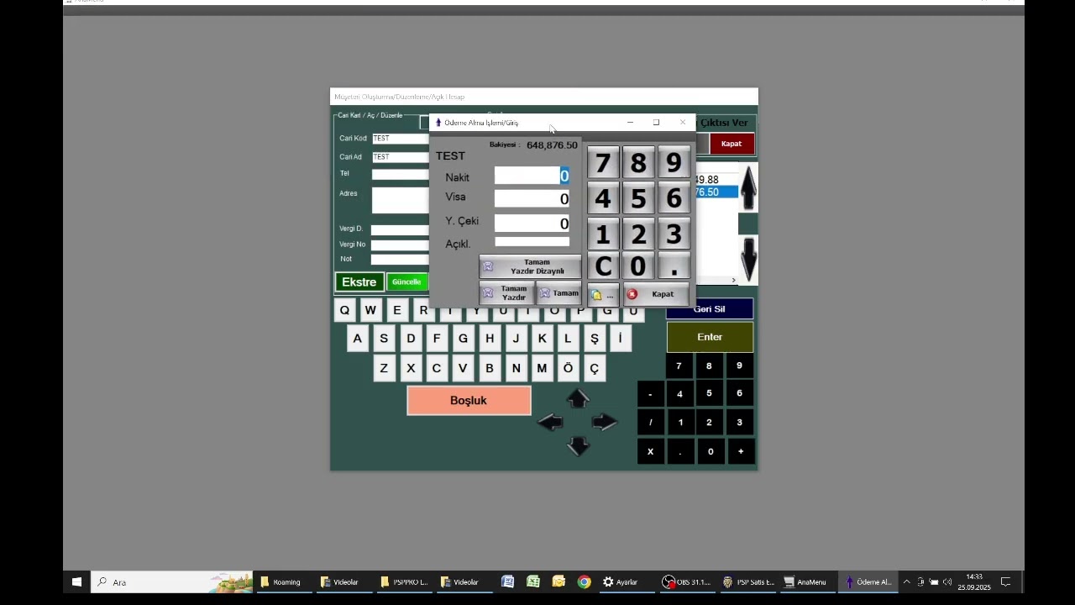Click the Ö key on on-screen keyboard

coord(568,368)
